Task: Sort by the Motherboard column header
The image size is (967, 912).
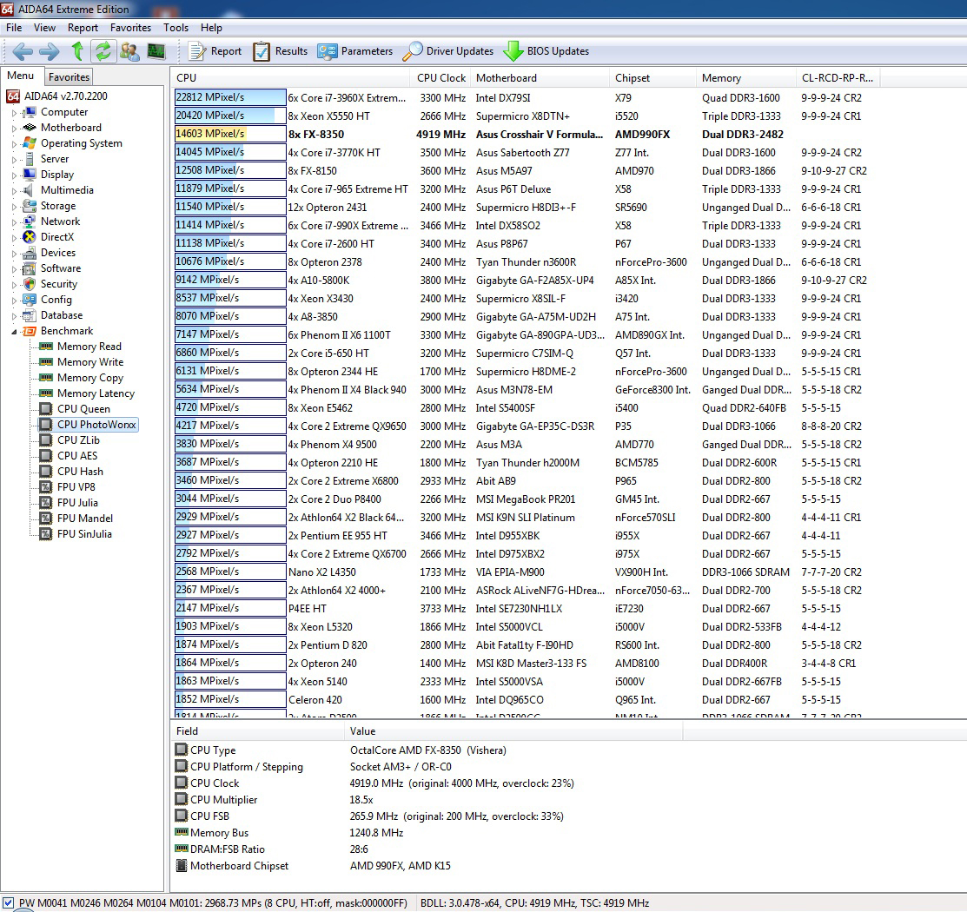Action: 540,77
